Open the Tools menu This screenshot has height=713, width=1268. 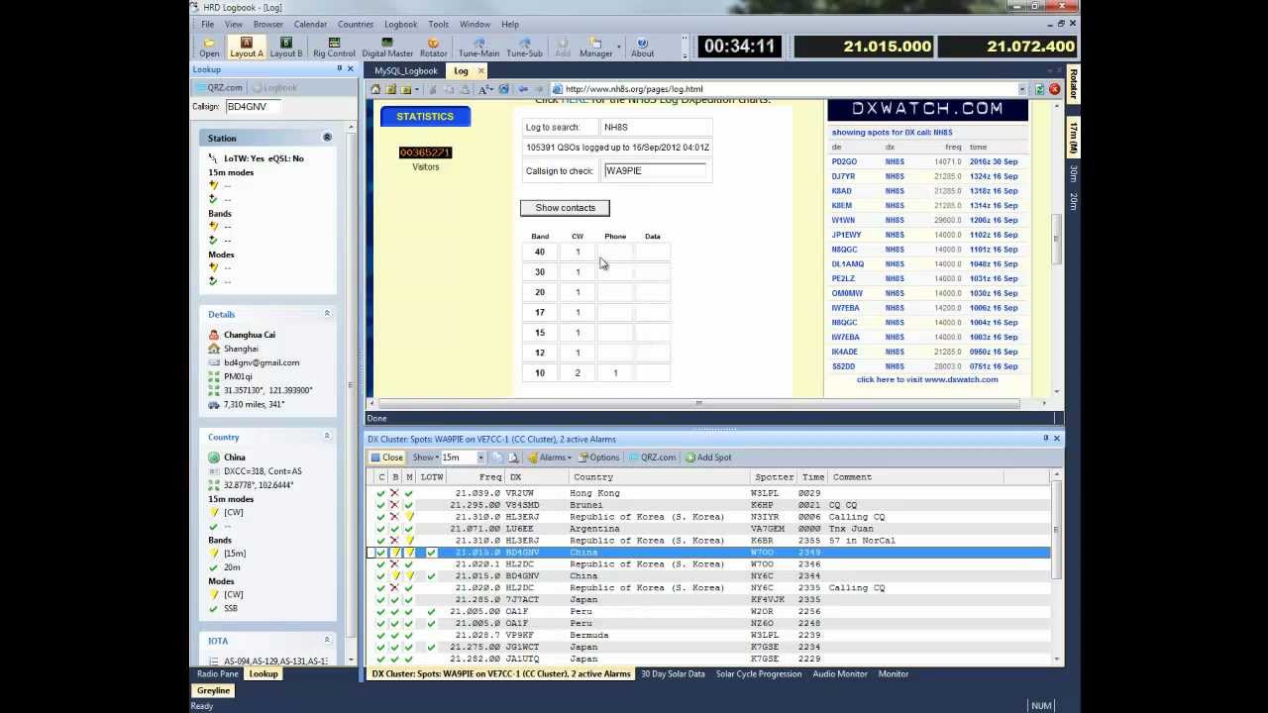[x=438, y=24]
